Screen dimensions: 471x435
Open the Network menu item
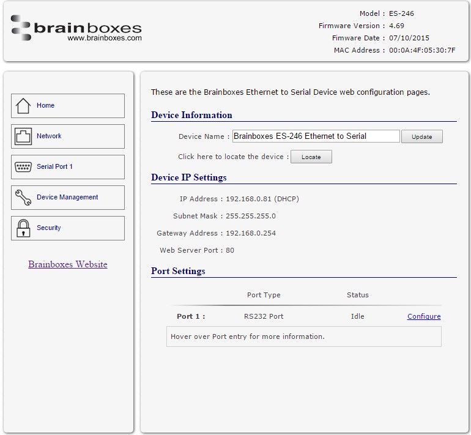click(68, 136)
